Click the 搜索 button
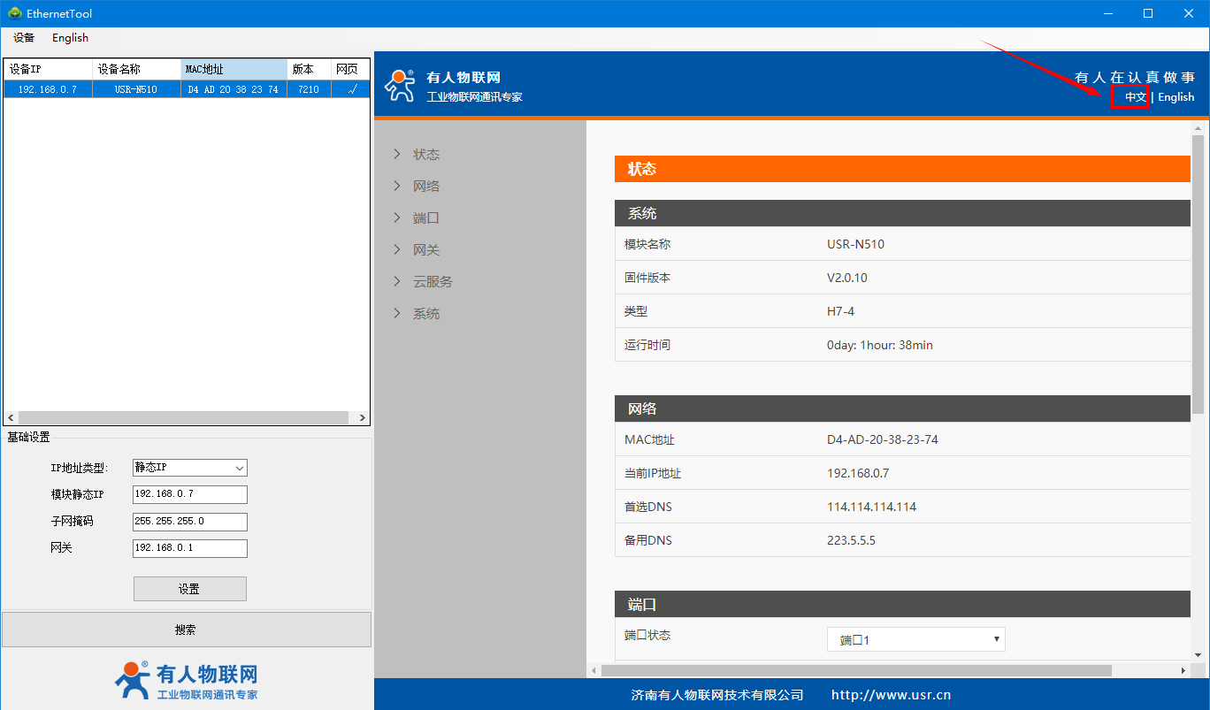Viewport: 1210px width, 710px height. click(186, 630)
